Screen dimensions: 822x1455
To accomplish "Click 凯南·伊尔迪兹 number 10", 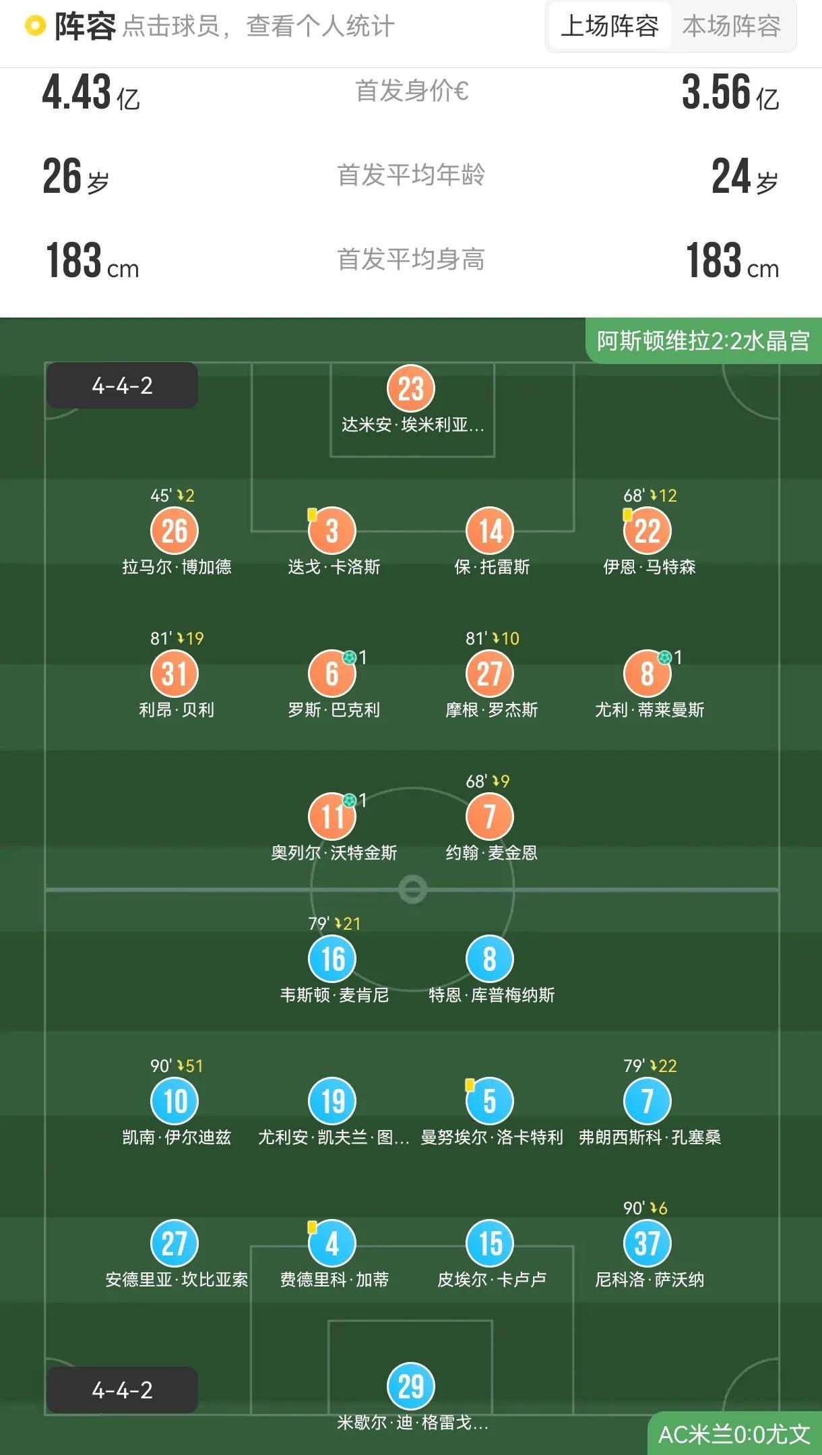I will coord(174,1100).
